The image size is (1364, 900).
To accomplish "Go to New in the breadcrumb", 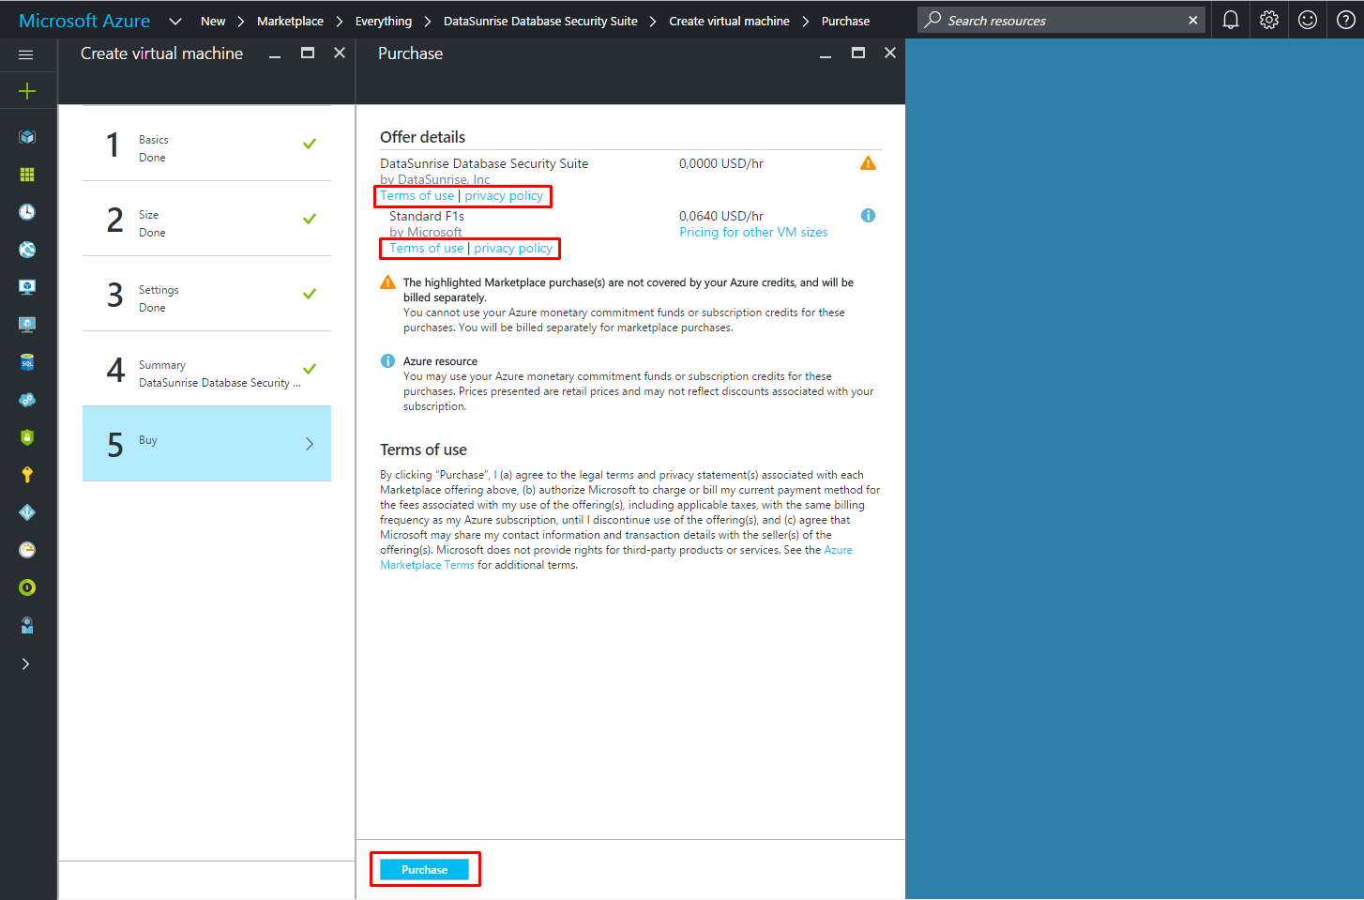I will [x=213, y=21].
